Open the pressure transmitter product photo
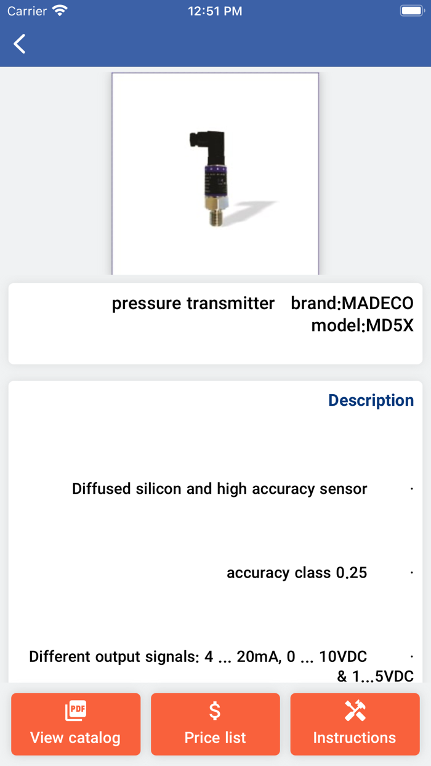The image size is (431, 766). (x=215, y=174)
